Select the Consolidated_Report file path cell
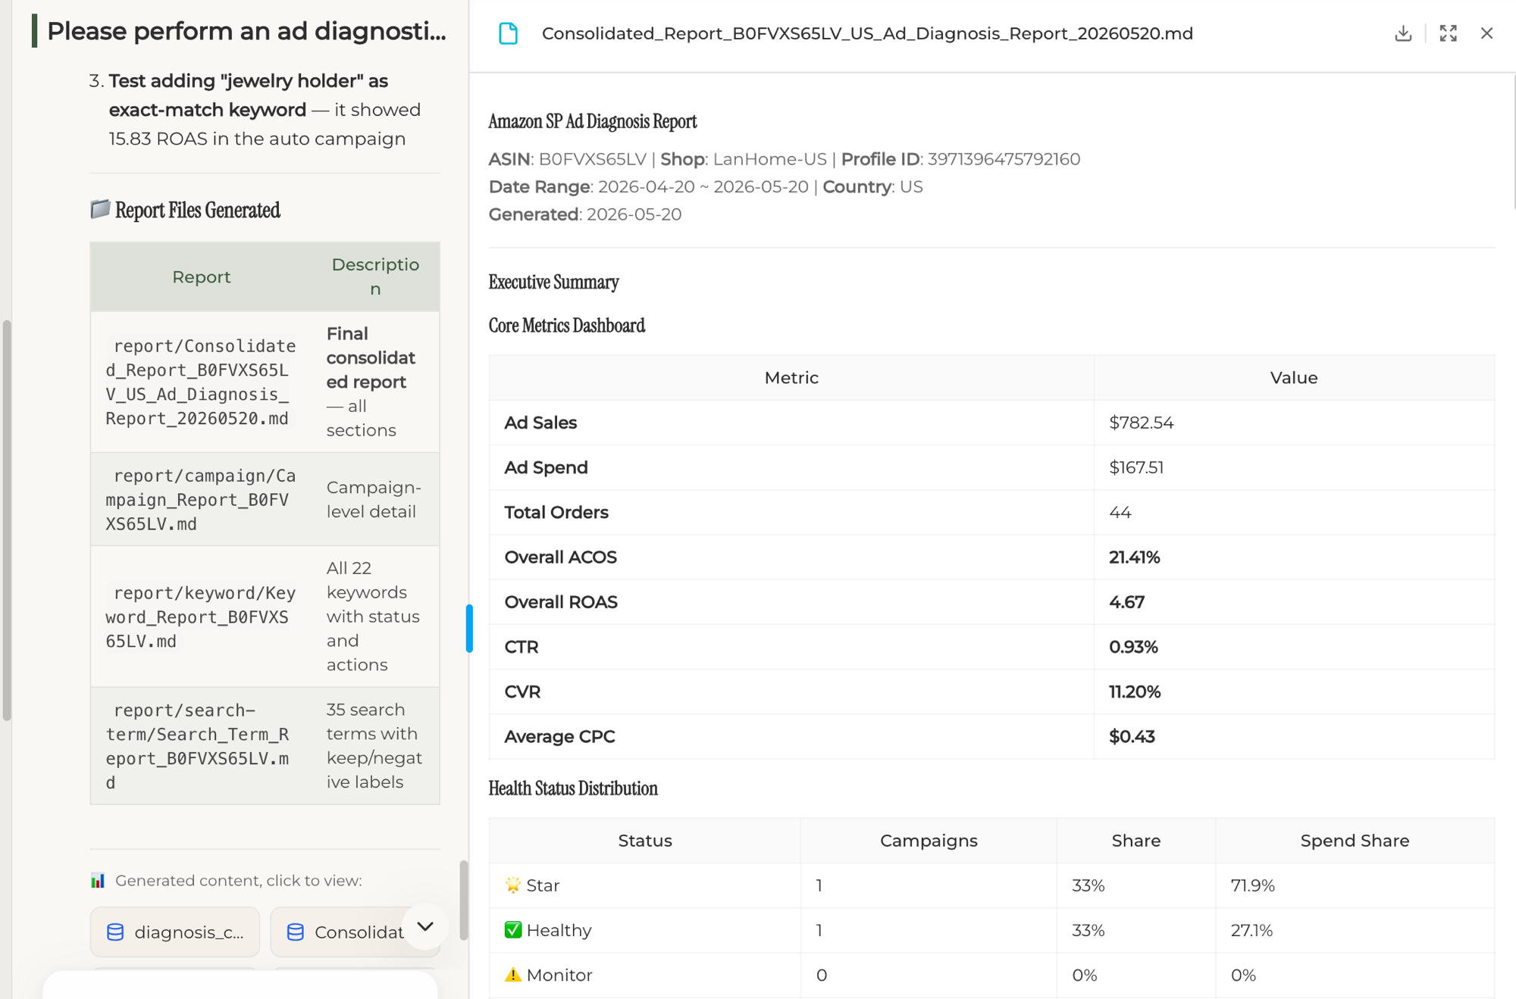Viewport: 1516px width, 999px height. [x=201, y=382]
